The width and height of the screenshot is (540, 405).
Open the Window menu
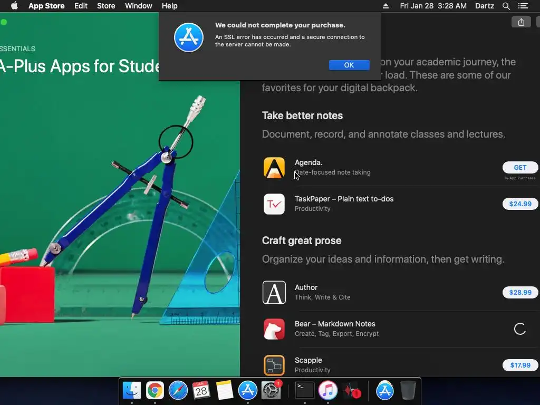139,6
